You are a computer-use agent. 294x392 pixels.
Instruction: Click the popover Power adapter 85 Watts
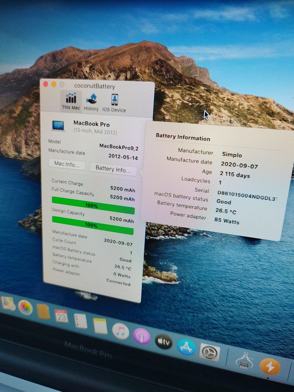[227, 221]
